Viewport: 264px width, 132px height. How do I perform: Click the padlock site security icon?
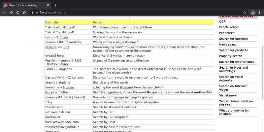coord(32,13)
